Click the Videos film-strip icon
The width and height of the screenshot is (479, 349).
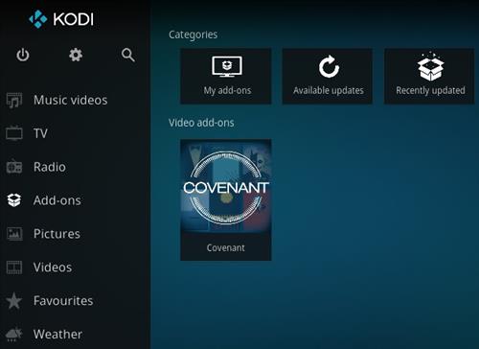tap(14, 268)
